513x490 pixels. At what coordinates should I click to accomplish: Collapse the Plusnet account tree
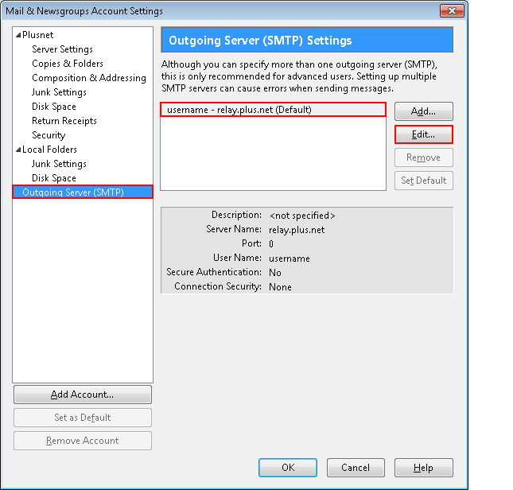18,35
